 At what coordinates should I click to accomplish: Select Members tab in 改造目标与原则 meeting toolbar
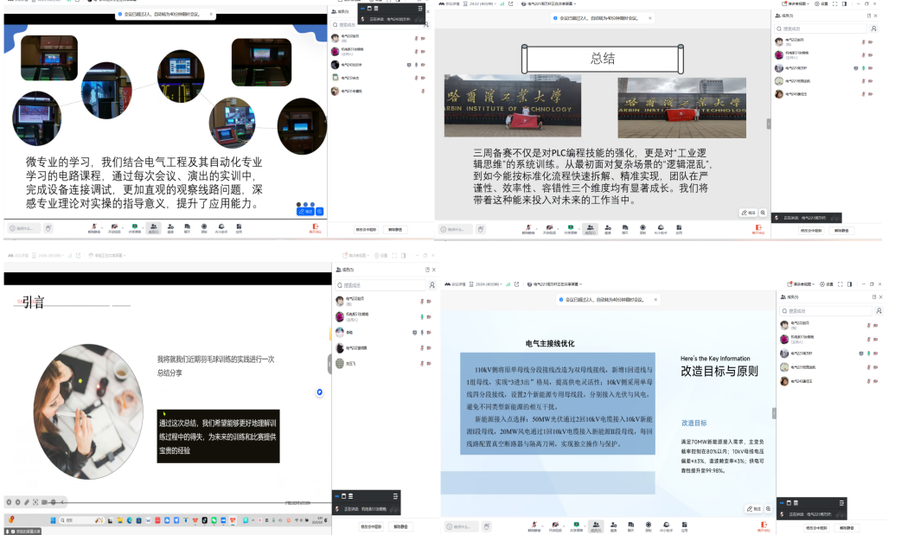click(x=596, y=526)
